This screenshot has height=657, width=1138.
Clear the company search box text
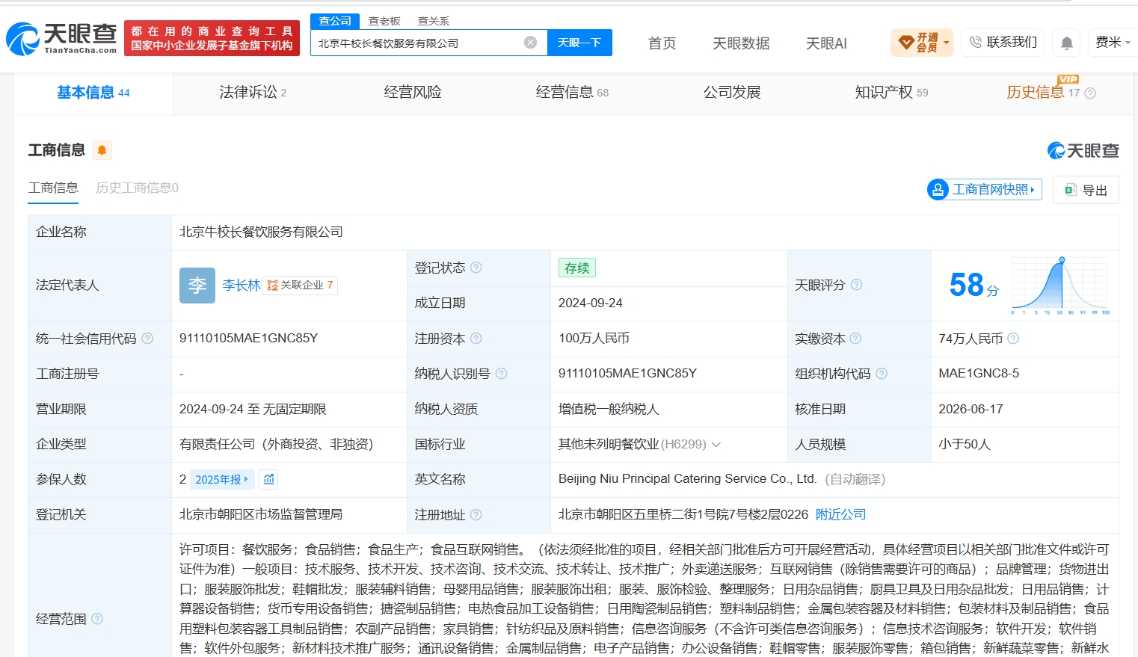(530, 43)
